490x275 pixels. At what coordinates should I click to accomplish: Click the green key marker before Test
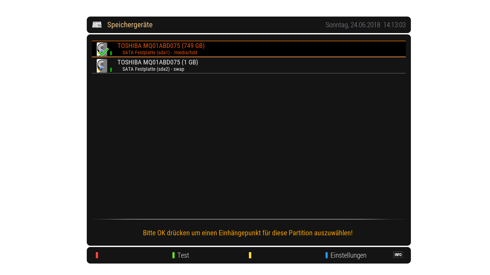[x=174, y=255]
